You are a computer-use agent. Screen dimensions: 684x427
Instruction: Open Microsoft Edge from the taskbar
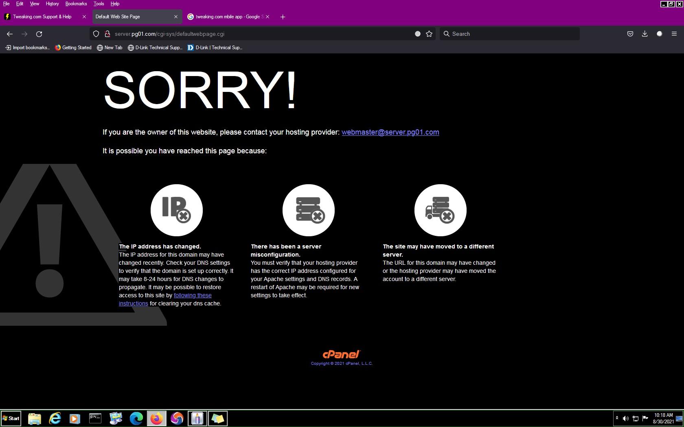click(136, 418)
